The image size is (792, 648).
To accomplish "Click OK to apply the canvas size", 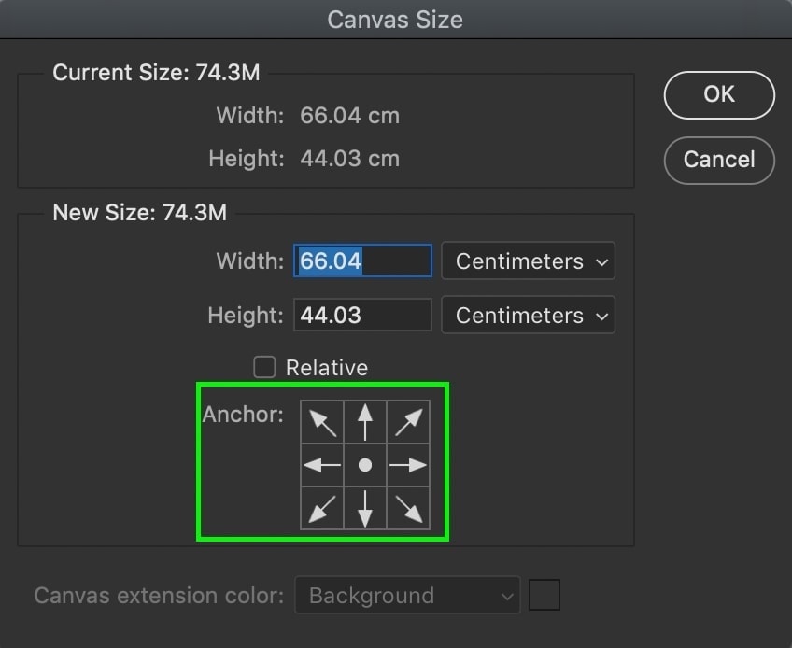I will coord(718,95).
